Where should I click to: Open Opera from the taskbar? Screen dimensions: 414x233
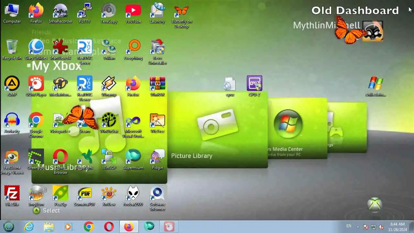point(109,227)
